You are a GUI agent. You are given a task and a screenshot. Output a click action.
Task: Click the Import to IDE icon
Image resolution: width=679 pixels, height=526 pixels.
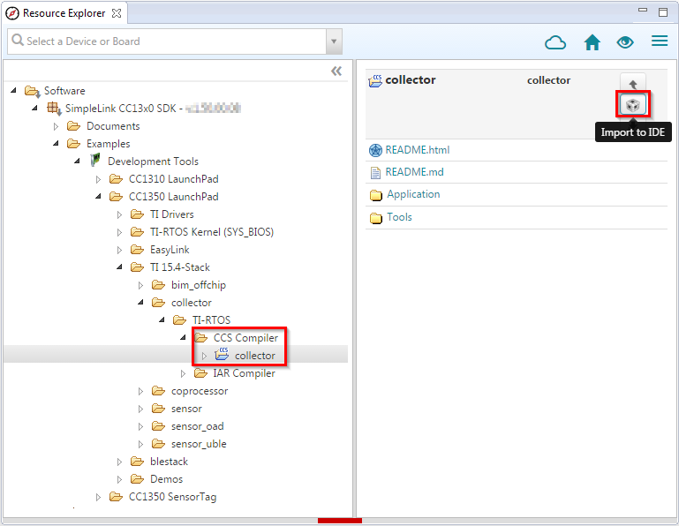(x=632, y=105)
